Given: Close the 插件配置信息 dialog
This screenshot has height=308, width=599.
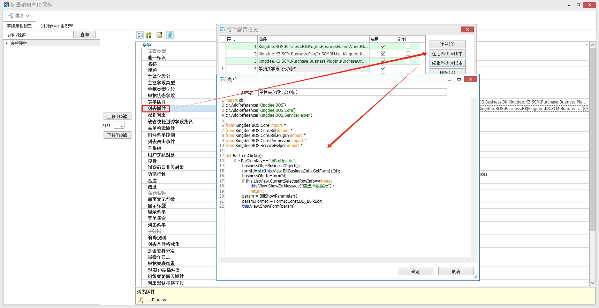Looking at the screenshot, I should coord(467,29).
